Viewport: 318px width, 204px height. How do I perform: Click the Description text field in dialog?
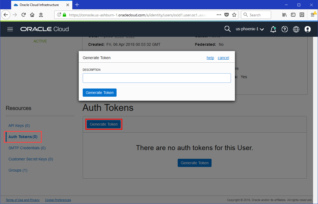[157, 78]
